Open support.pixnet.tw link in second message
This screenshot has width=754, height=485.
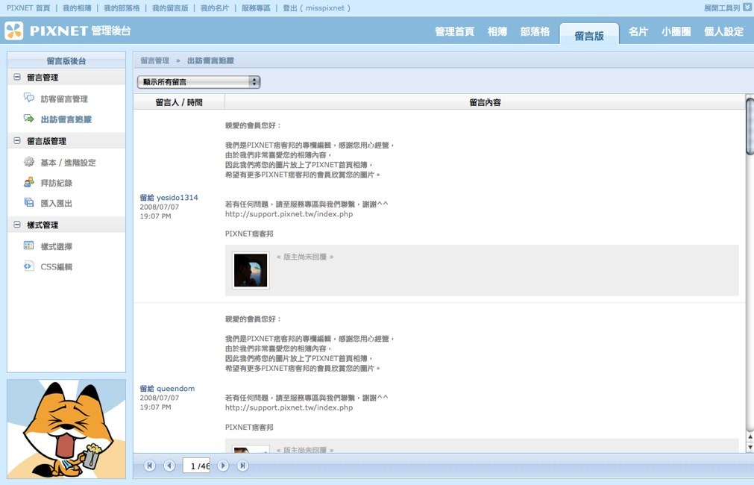click(289, 407)
